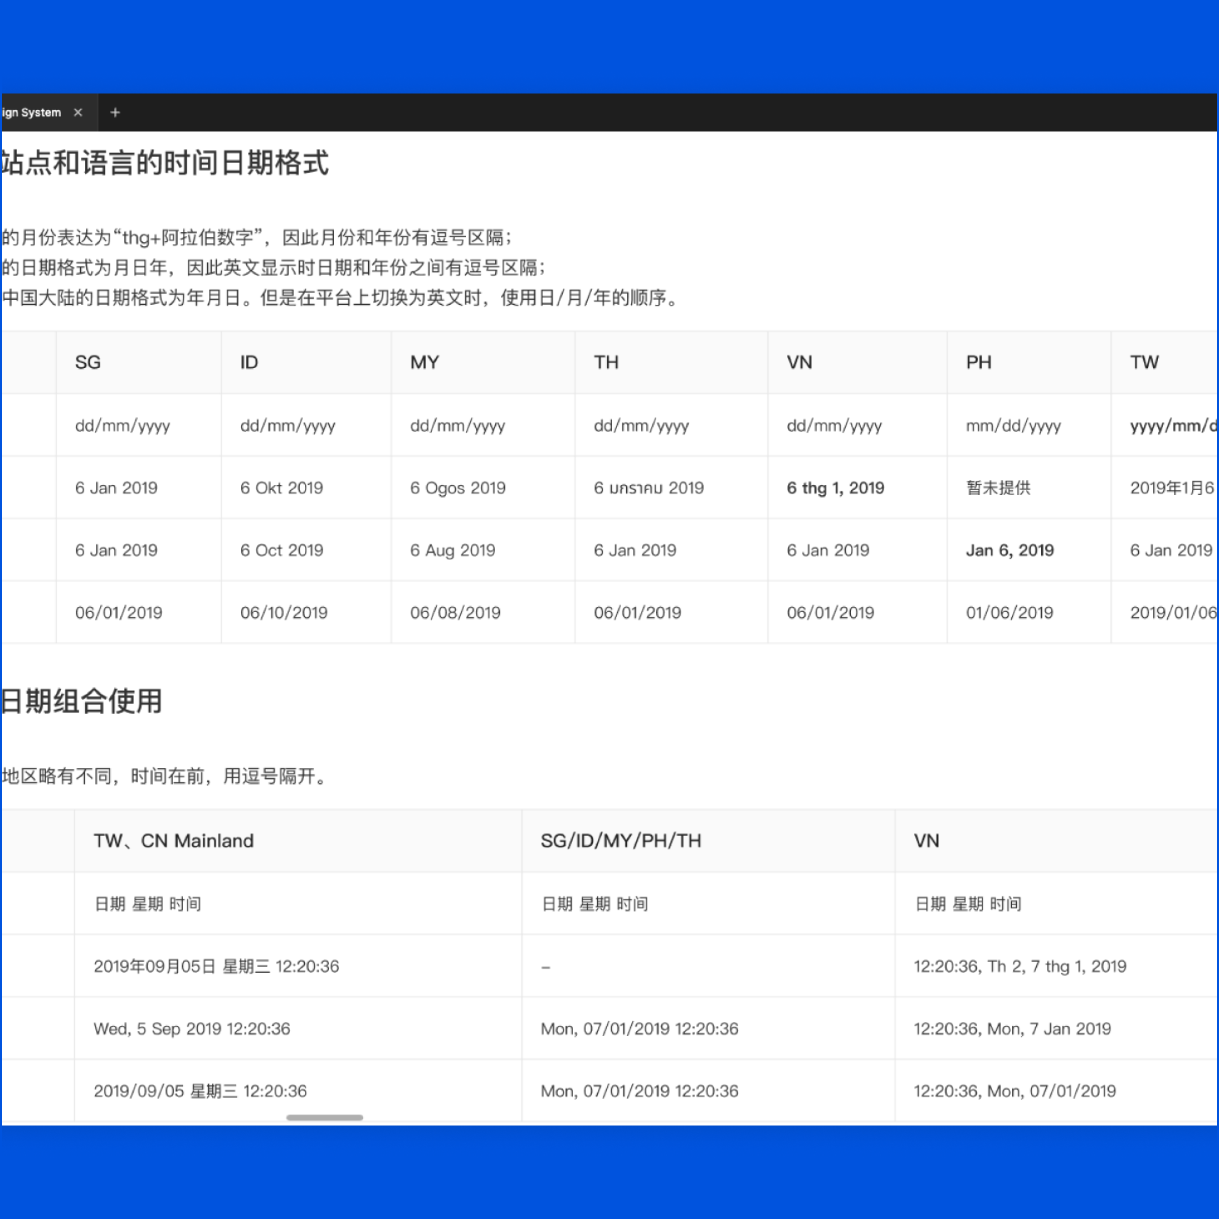Viewport: 1219px width, 1219px height.
Task: Select the '6 thg 1, 2019' cell
Action: point(857,488)
